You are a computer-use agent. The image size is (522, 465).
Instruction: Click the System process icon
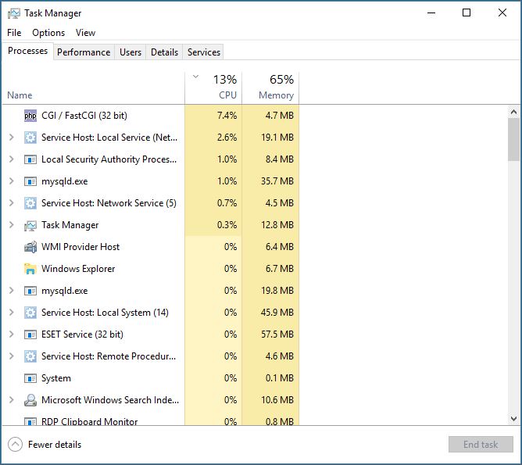coord(30,378)
